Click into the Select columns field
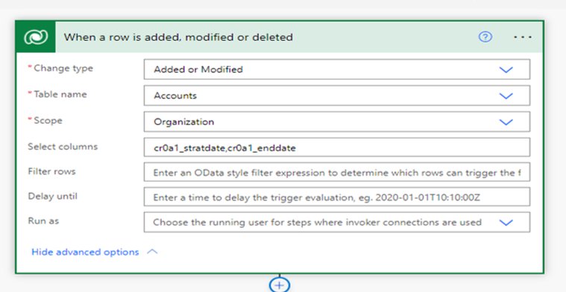 point(337,147)
